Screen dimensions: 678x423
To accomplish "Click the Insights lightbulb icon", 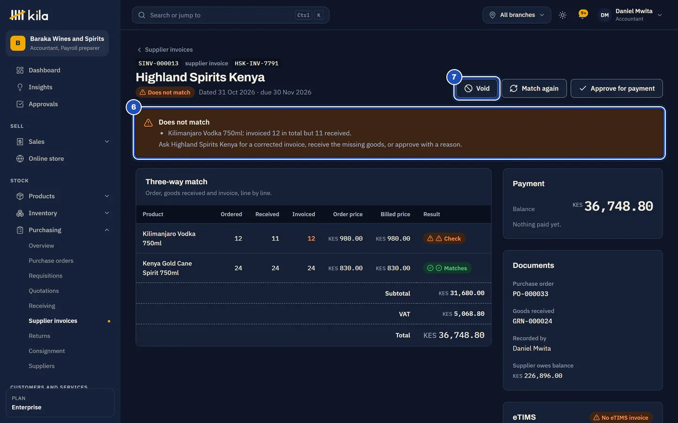I will click(x=20, y=87).
